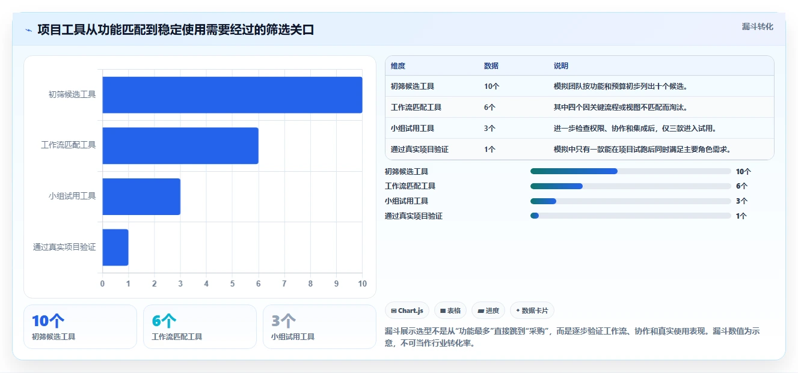Click the 工作流匹配工具 progress bar
Screen dimensions: 798x373
(x=630, y=186)
